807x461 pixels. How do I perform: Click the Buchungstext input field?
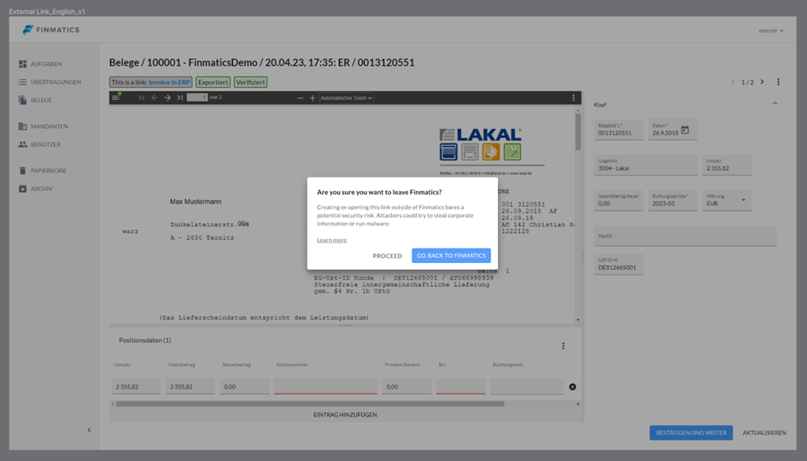tap(527, 387)
